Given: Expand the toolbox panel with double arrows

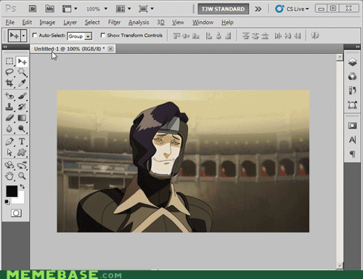Looking at the screenshot, I should point(5,46).
